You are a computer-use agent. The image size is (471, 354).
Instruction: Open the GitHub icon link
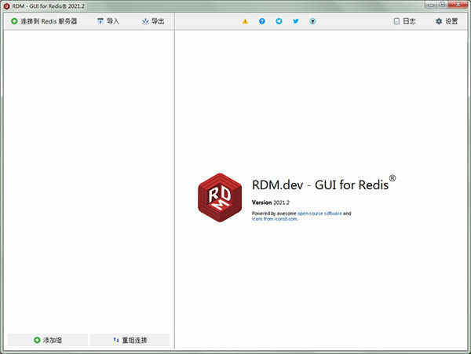tap(312, 21)
